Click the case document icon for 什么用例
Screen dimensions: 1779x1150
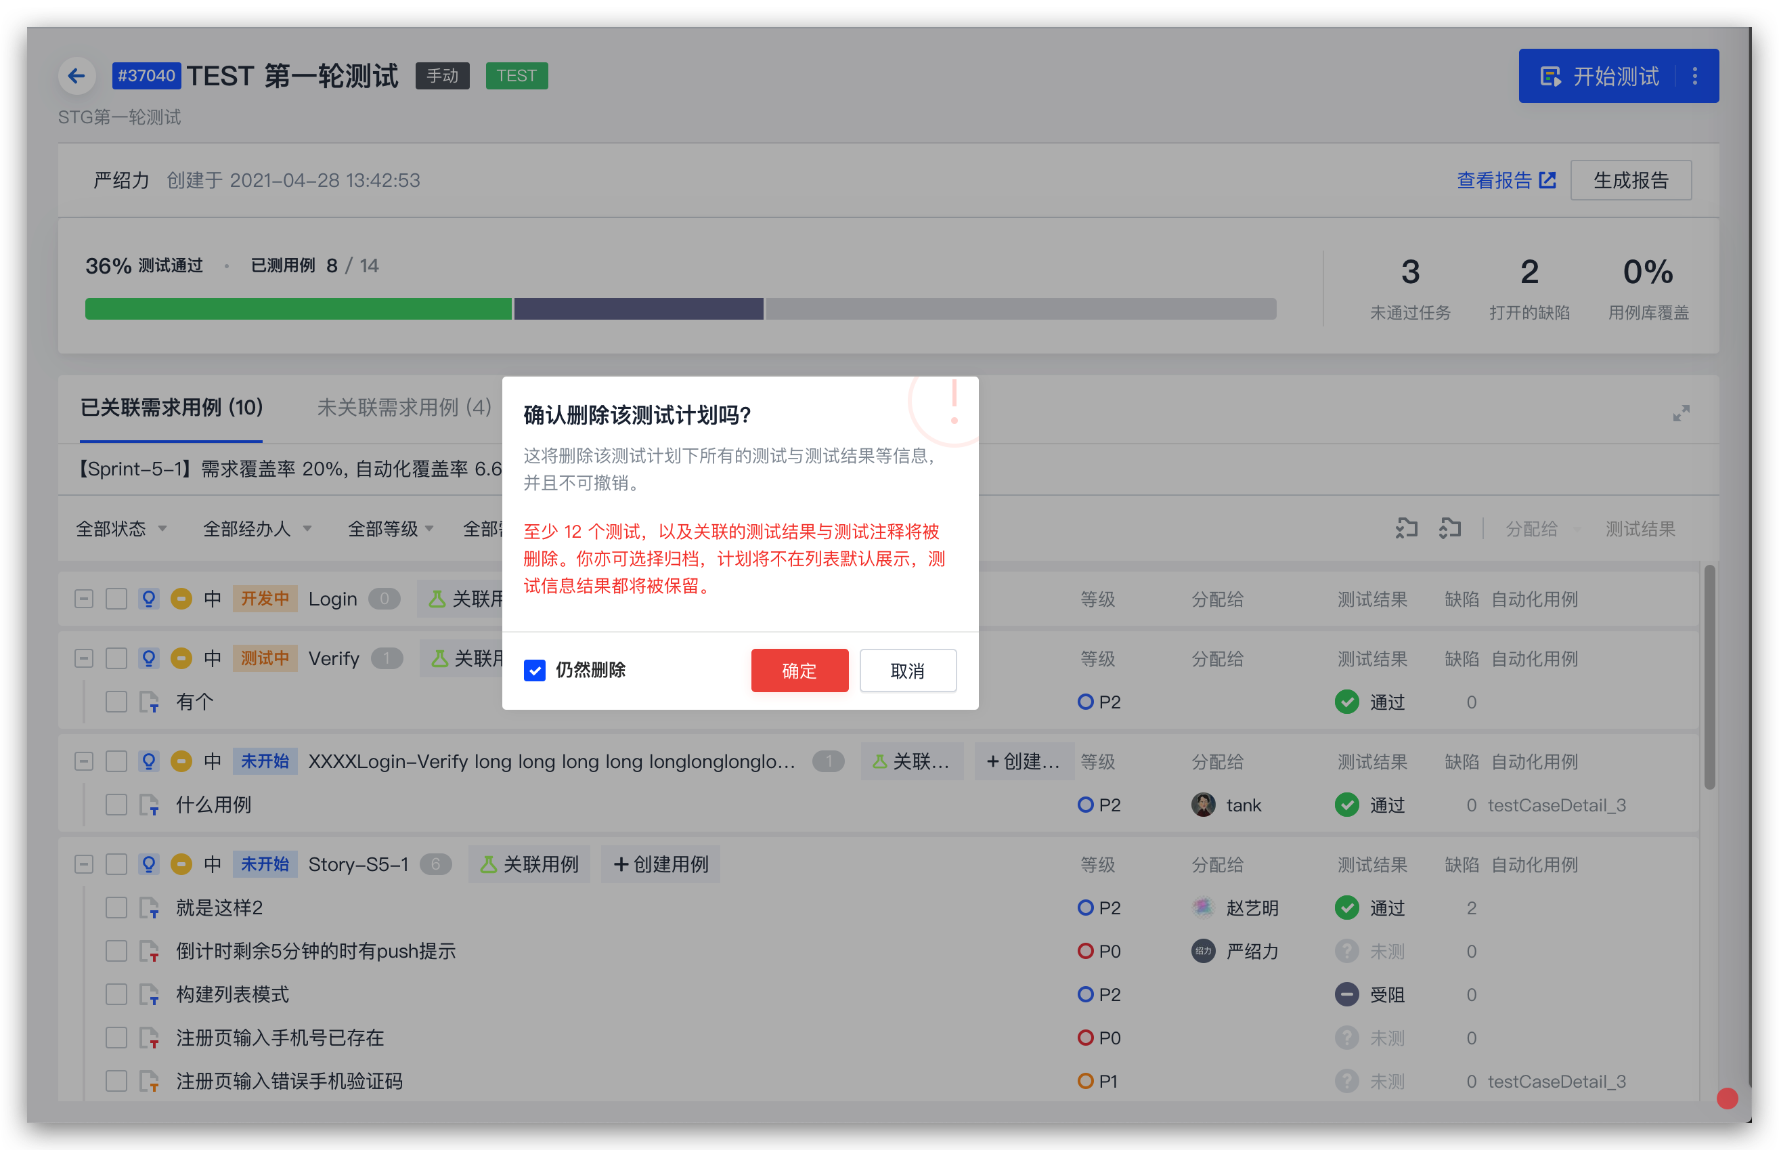(149, 805)
